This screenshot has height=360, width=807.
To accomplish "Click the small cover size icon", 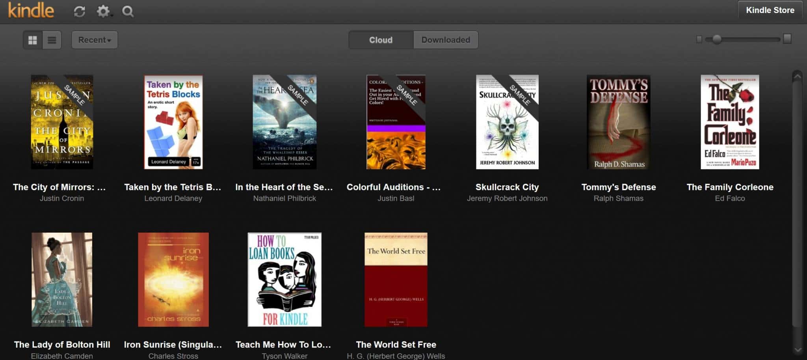I will [x=699, y=39].
